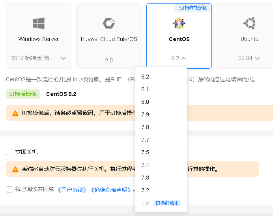Click the Windows Server logo icon

(x=39, y=23)
